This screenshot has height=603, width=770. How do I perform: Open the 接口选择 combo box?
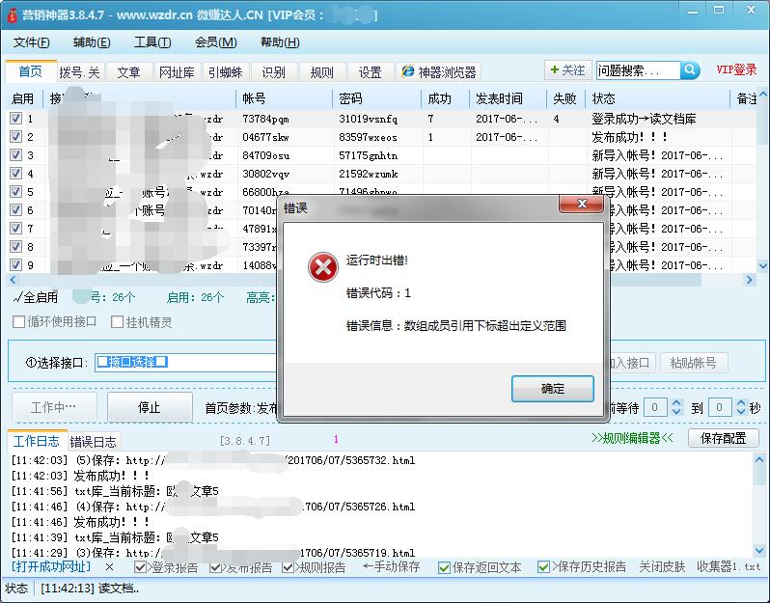click(185, 363)
